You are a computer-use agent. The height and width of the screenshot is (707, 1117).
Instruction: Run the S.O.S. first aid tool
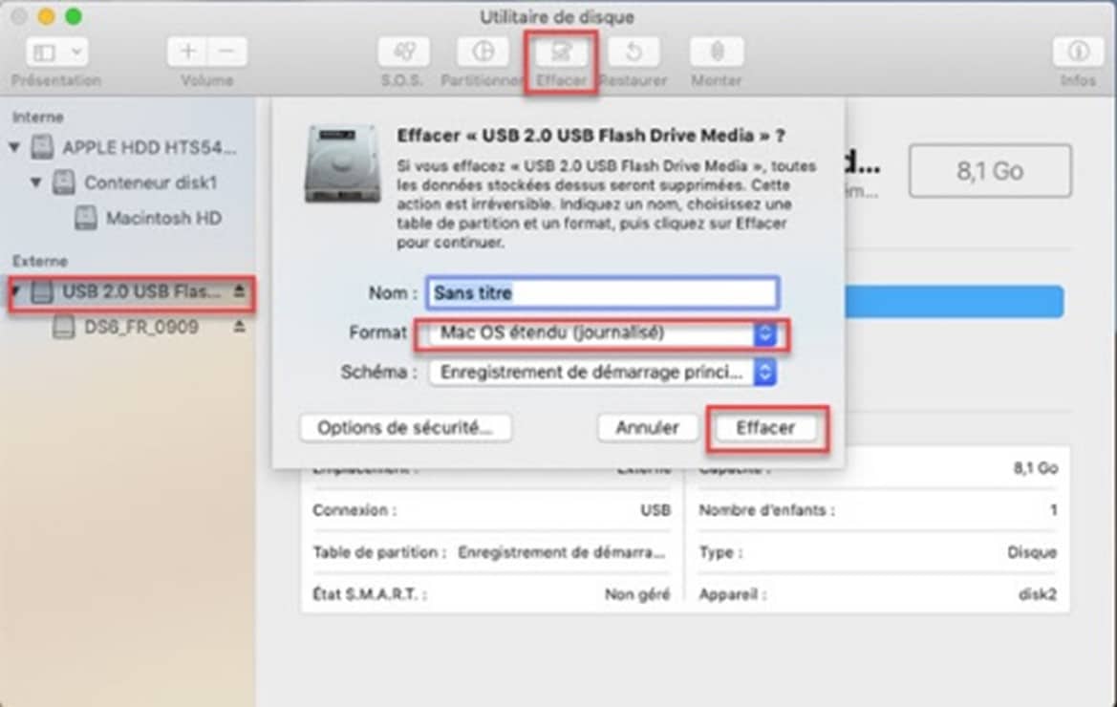click(403, 52)
